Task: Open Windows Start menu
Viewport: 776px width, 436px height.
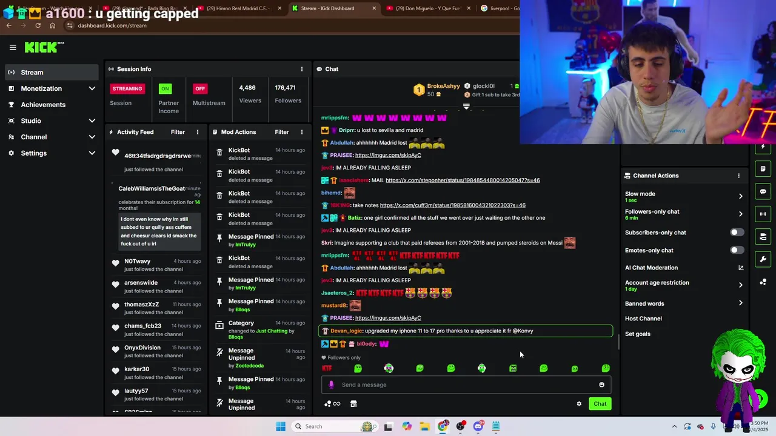Action: pyautogui.click(x=280, y=426)
